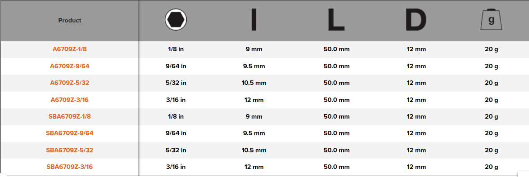Click the I dimension header icon
The height and width of the screenshot is (177, 529).
point(254,20)
